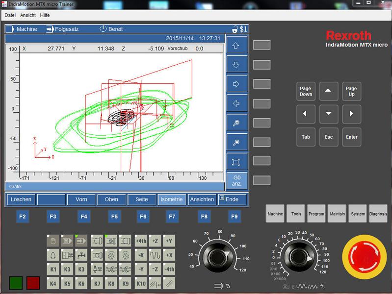Open the Diagnosis operating area
This screenshot has width=392, height=294.
pos(378,214)
